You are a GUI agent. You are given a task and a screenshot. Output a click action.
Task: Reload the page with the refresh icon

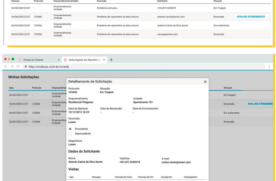[x=18, y=66]
